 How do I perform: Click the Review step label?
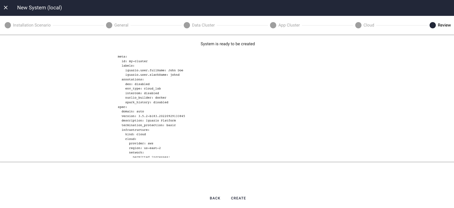tap(444, 25)
